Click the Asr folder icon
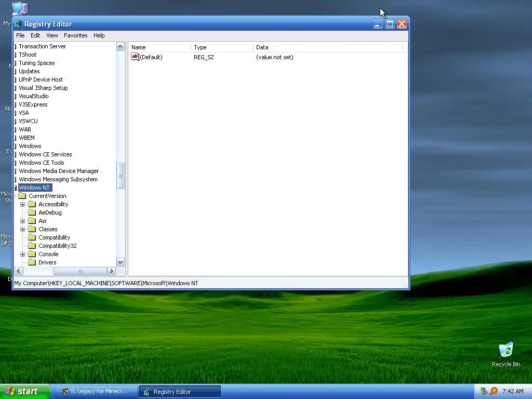 pos(32,221)
